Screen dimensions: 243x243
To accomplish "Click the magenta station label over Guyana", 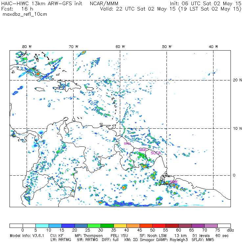I will [127, 144].
